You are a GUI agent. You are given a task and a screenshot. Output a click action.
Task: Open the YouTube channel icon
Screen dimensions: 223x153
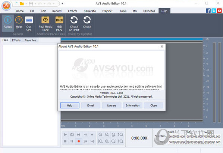click(x=219, y=11)
